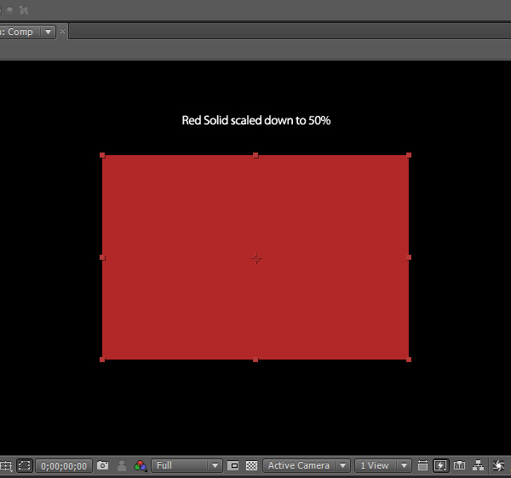Image resolution: width=511 pixels, height=478 pixels.
Task: Click the current time 0;00;00;00 display
Action: coord(64,465)
